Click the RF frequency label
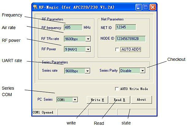 (51, 28)
